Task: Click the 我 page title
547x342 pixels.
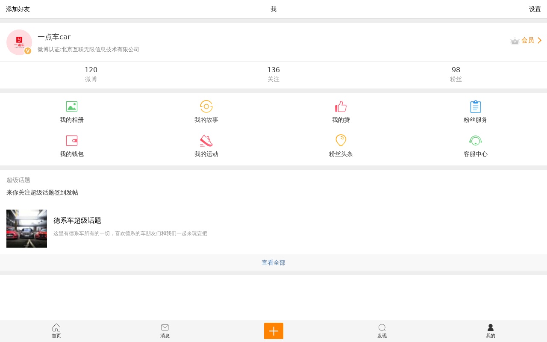Action: (x=273, y=9)
